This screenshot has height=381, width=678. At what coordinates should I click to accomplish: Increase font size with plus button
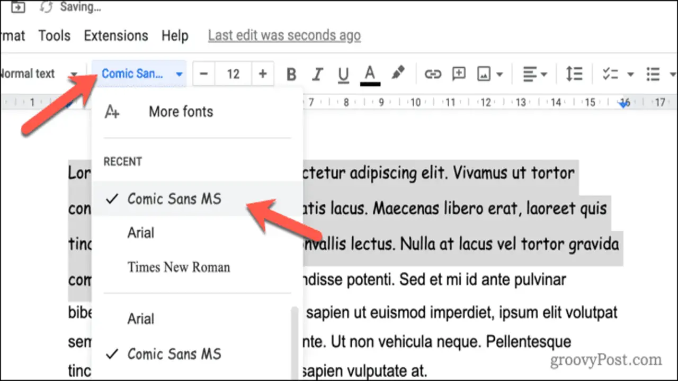(262, 74)
